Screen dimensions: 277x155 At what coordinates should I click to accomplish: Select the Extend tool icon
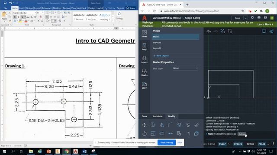188,133
